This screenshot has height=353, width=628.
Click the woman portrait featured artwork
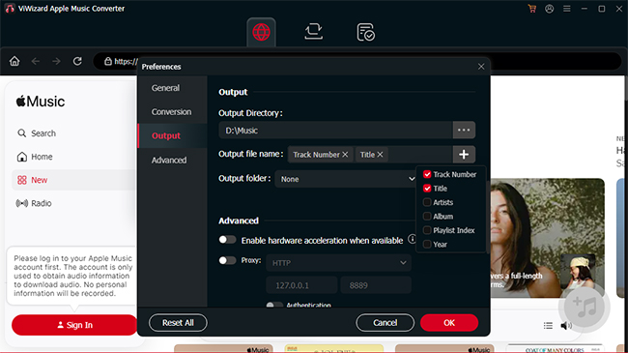(547, 238)
